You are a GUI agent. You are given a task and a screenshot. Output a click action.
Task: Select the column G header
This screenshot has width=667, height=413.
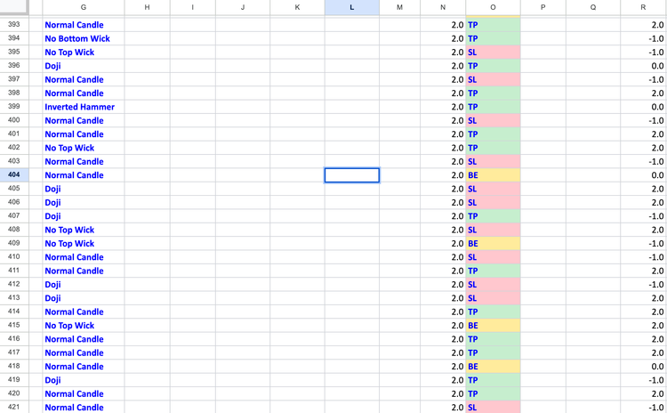[83, 8]
